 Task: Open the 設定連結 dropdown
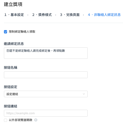tap(46, 94)
